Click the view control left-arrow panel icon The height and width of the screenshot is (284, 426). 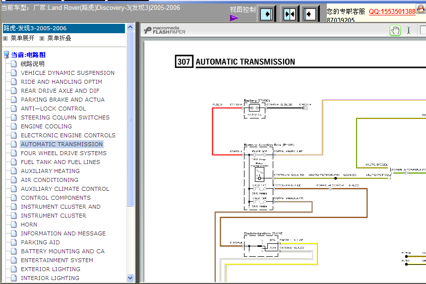click(x=309, y=14)
